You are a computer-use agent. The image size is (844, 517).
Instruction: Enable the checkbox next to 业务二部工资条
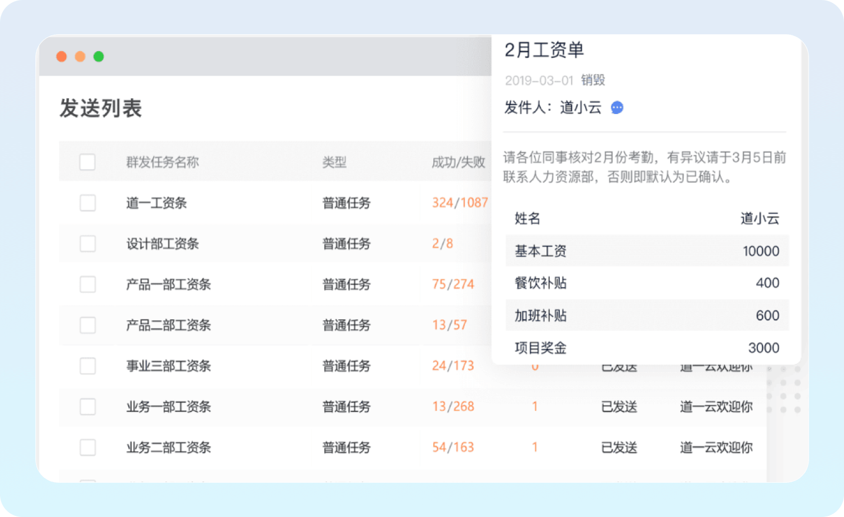(x=87, y=447)
